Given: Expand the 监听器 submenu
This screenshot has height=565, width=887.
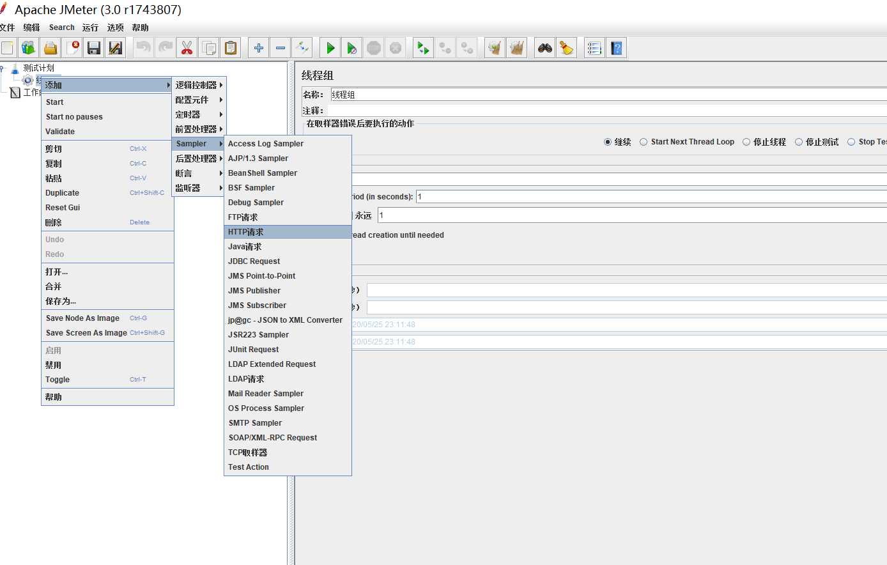Looking at the screenshot, I should [199, 188].
